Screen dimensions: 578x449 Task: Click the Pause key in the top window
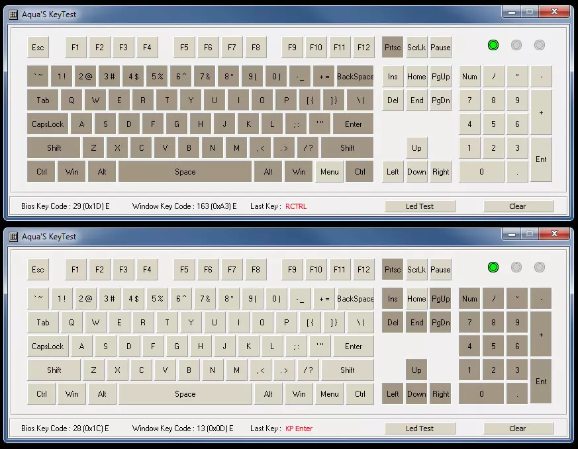pyautogui.click(x=440, y=47)
